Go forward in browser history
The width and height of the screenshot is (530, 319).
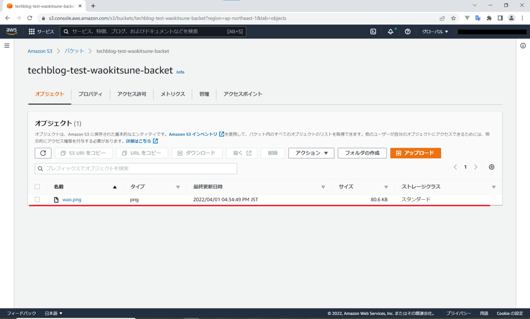point(19,18)
